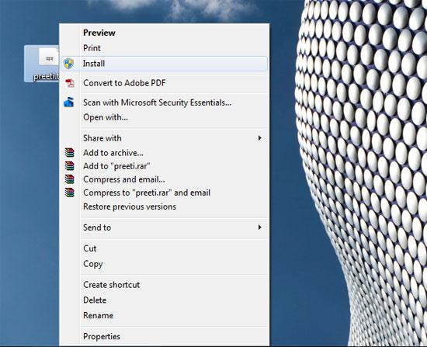This screenshot has width=427, height=347.
Task: Open the Send to menu entry
Action: tap(164, 227)
